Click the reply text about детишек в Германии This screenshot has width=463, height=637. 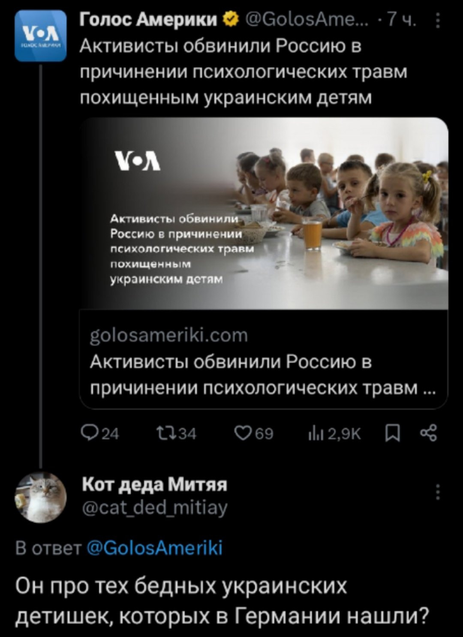pyautogui.click(x=222, y=601)
